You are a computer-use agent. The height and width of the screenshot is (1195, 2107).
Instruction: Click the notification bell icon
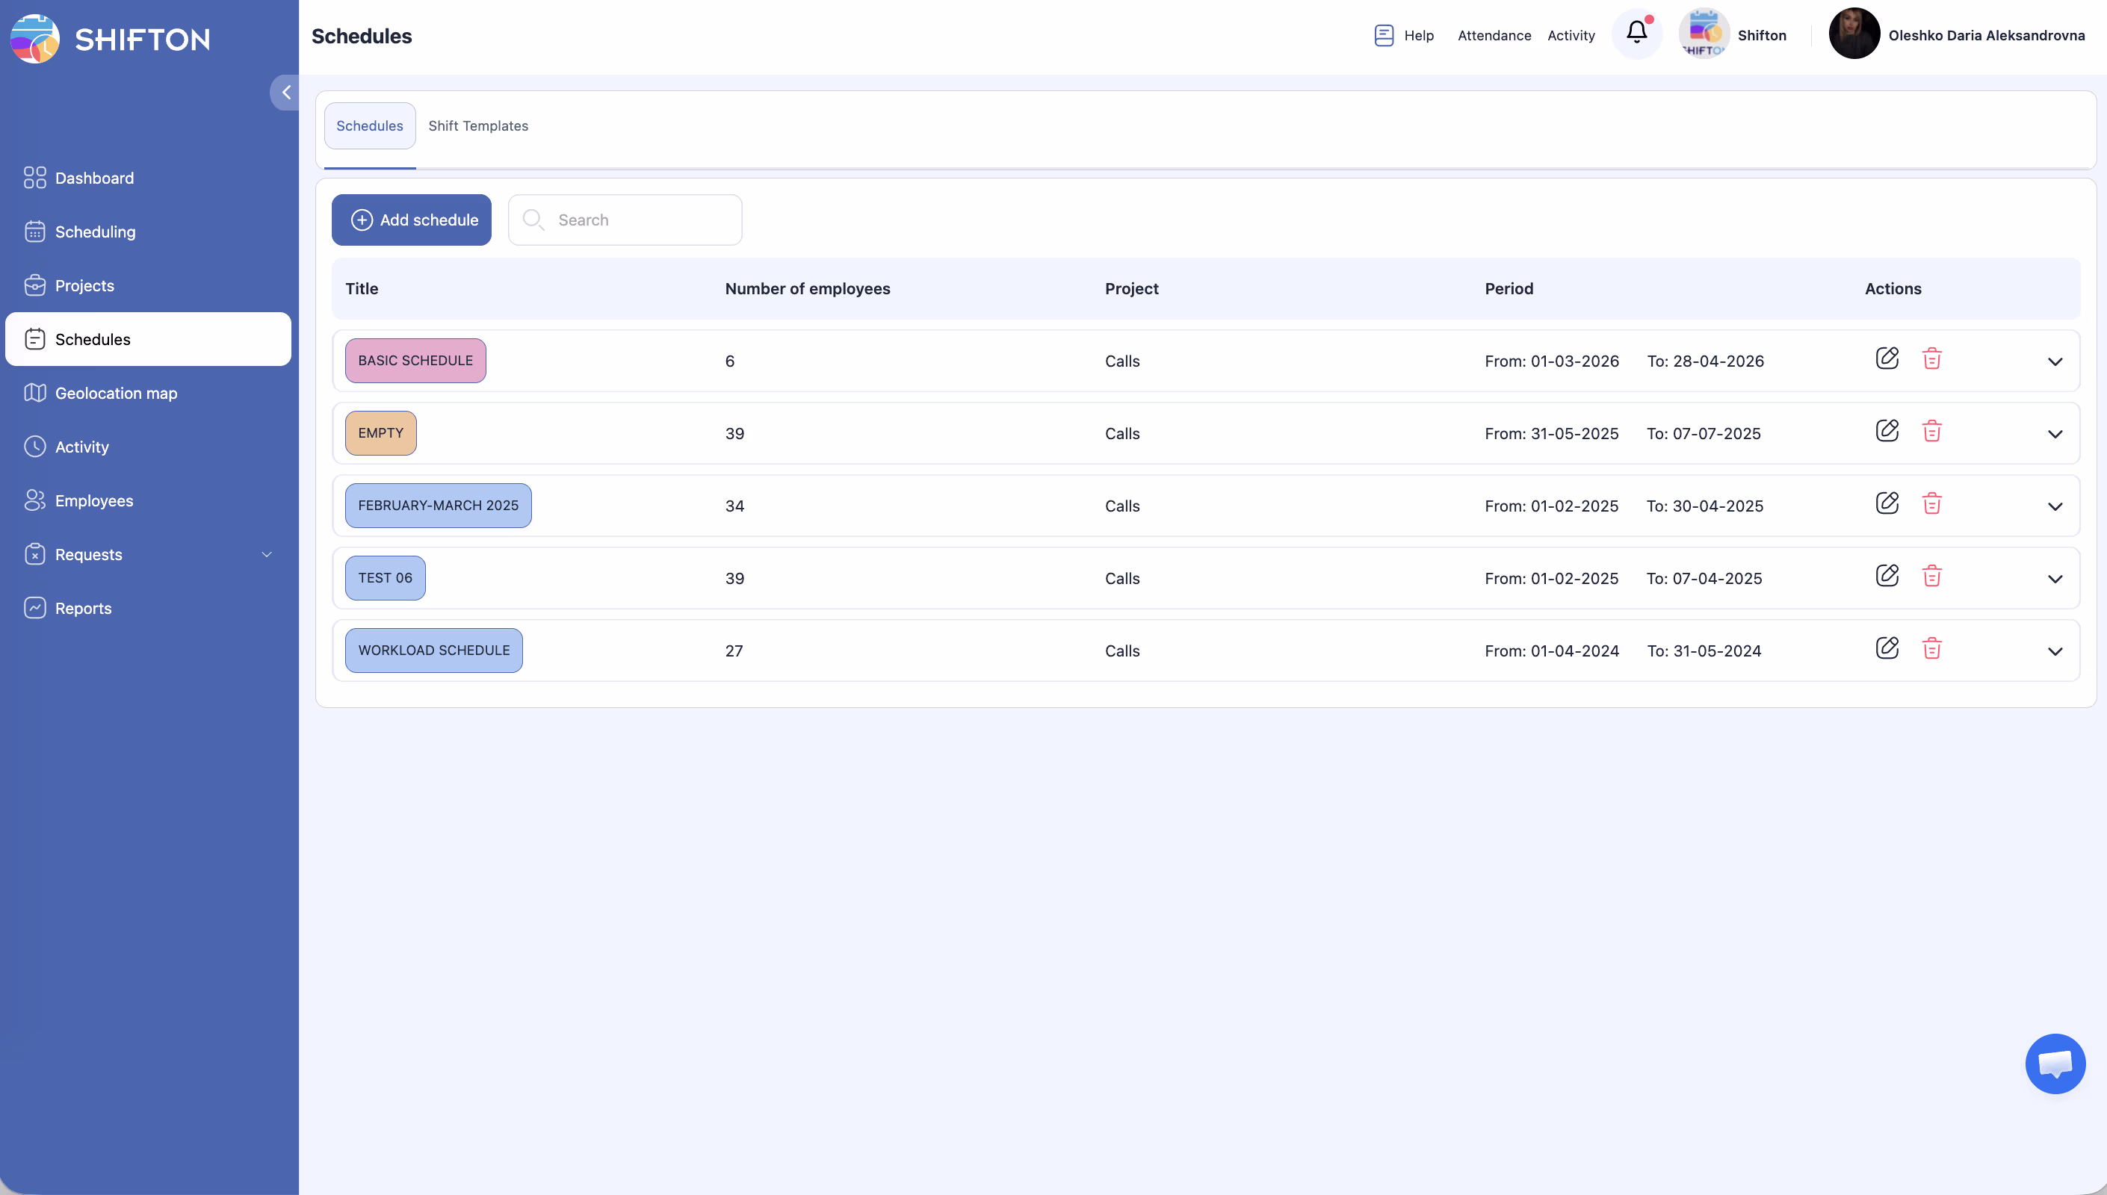click(1636, 33)
